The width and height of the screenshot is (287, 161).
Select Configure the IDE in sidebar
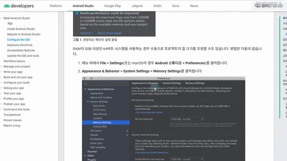[18, 40]
